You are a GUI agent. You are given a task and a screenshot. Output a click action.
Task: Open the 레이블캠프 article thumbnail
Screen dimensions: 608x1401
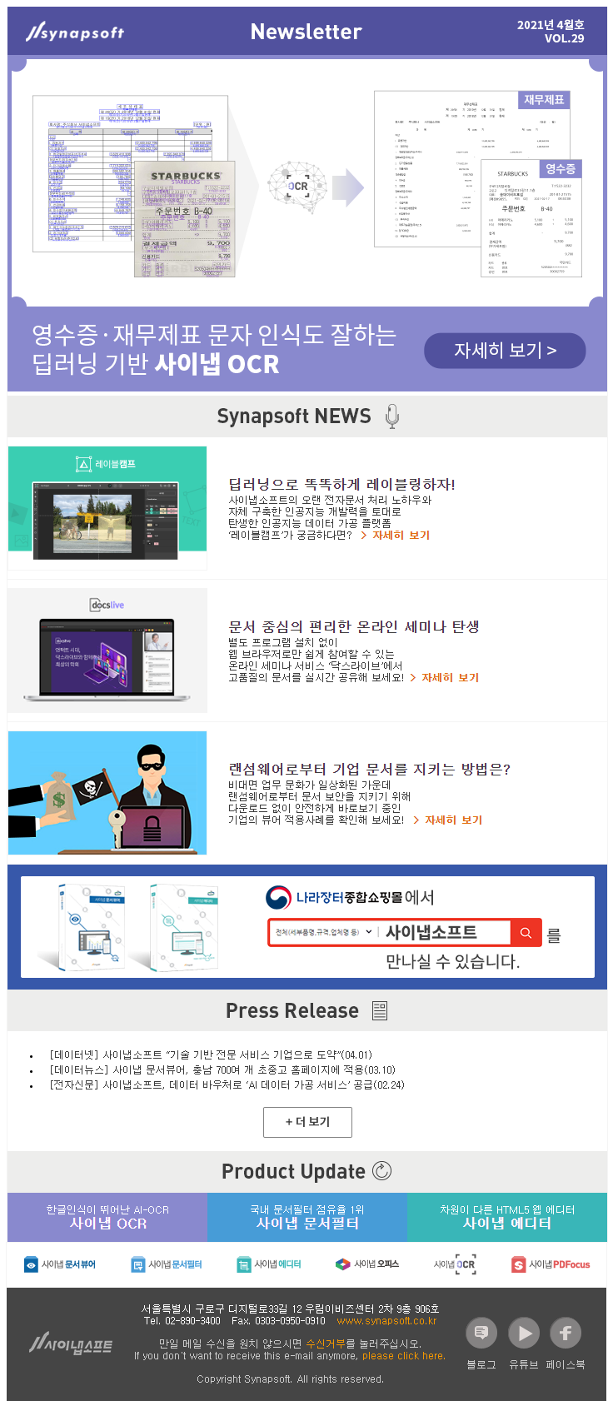pyautogui.click(x=107, y=508)
